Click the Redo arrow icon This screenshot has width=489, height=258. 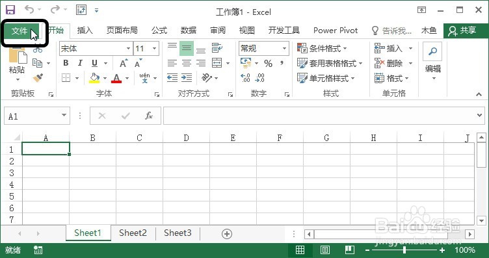point(55,10)
